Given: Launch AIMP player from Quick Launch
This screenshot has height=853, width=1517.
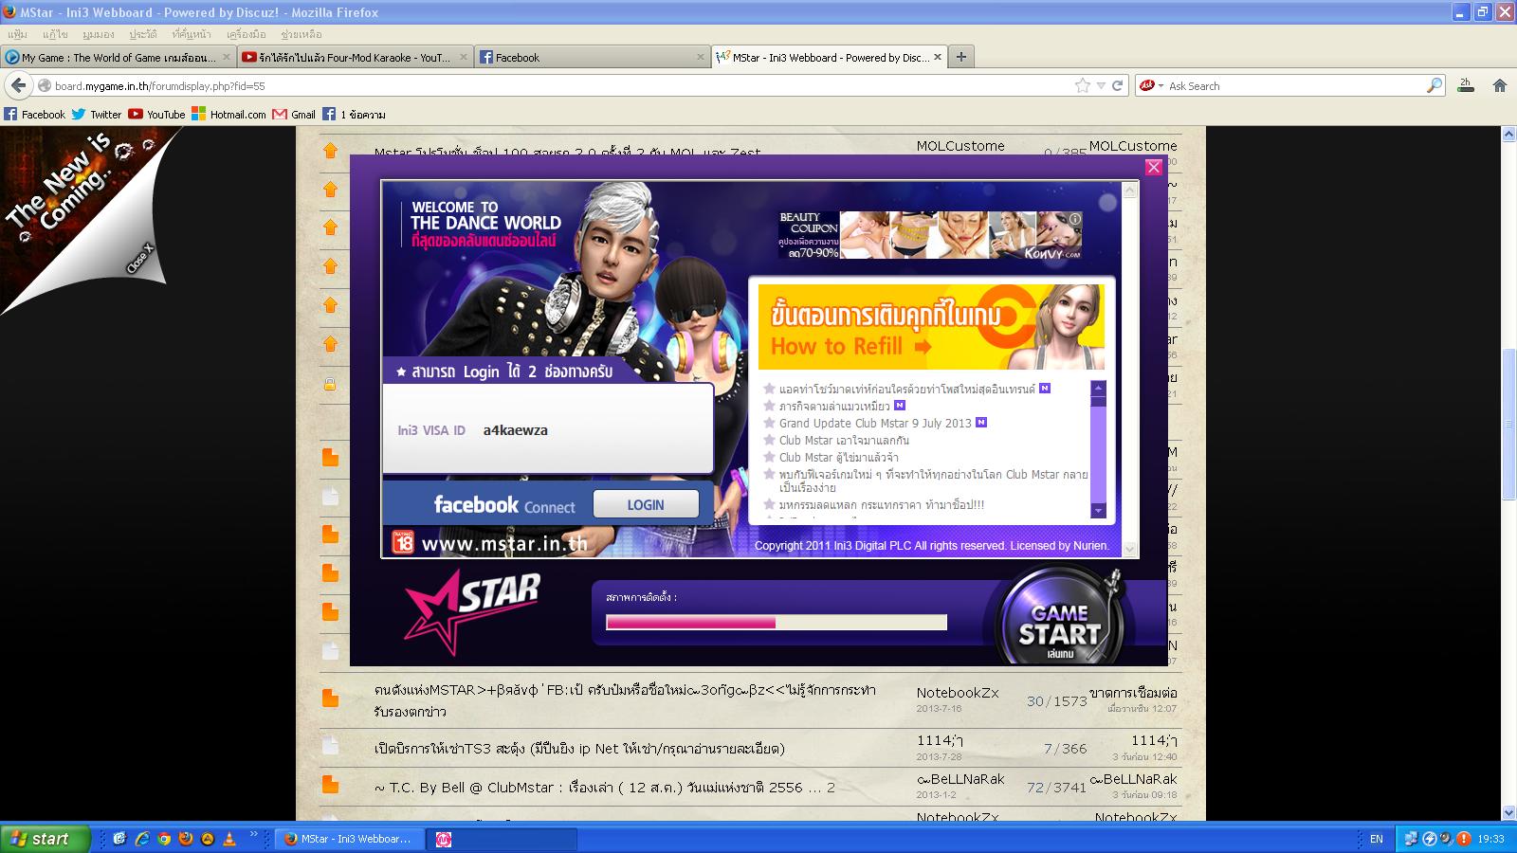Looking at the screenshot, I should tap(208, 839).
